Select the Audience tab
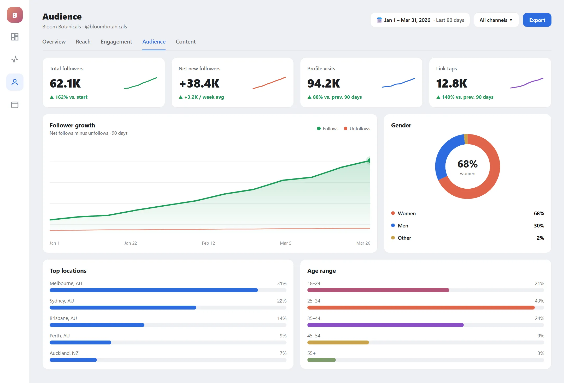Image resolution: width=564 pixels, height=383 pixels. click(x=154, y=42)
